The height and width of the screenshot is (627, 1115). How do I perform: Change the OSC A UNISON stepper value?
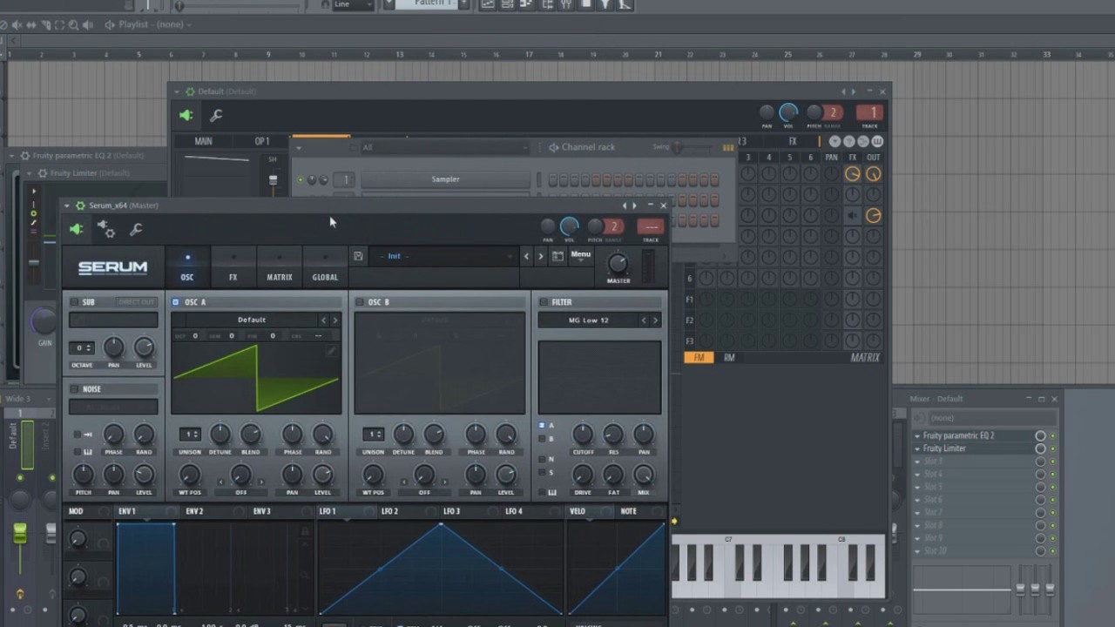point(190,434)
